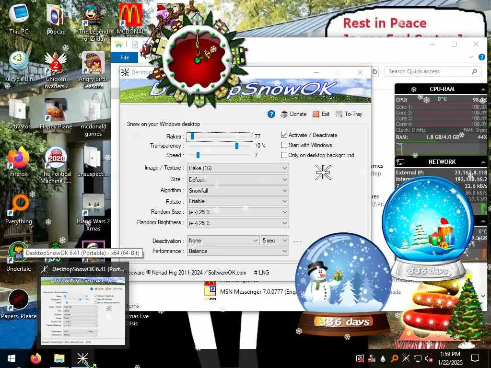Open the Recycle Bin

point(19,67)
